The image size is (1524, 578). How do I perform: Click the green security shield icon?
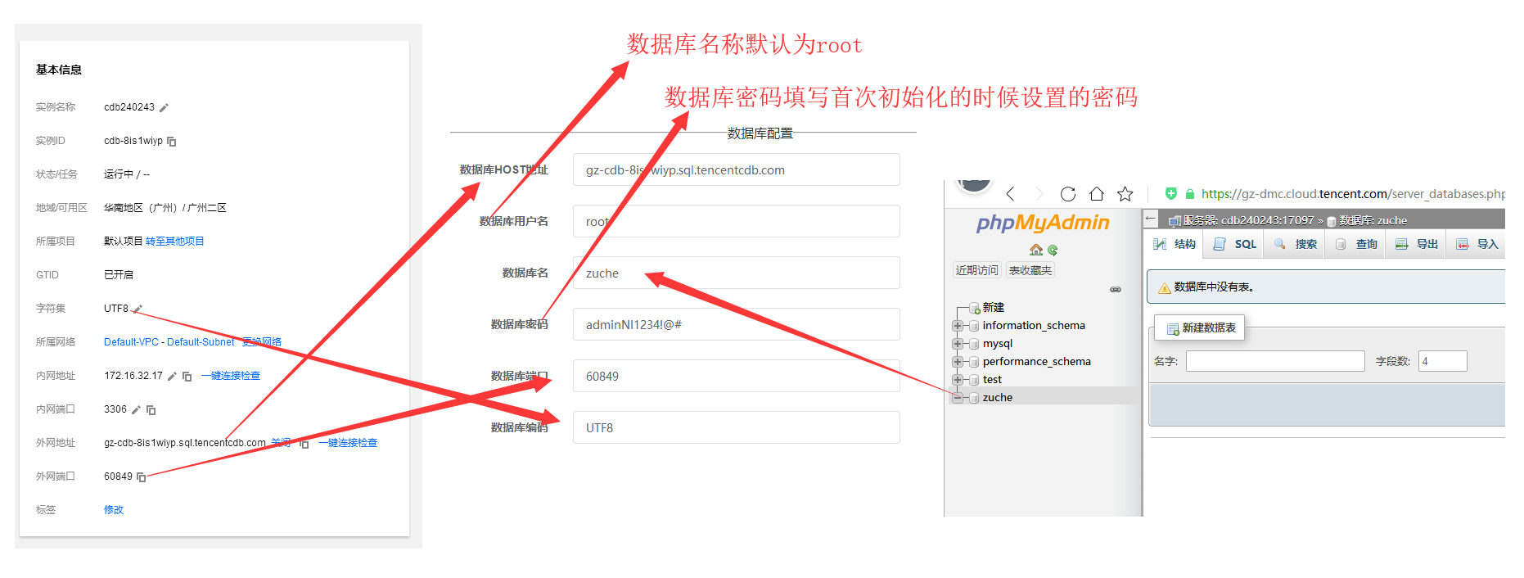point(1171,194)
